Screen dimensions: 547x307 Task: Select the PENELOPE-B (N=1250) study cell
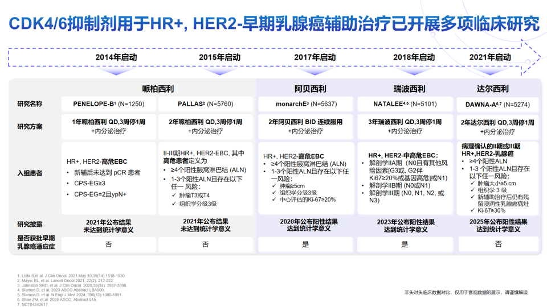click(x=109, y=104)
